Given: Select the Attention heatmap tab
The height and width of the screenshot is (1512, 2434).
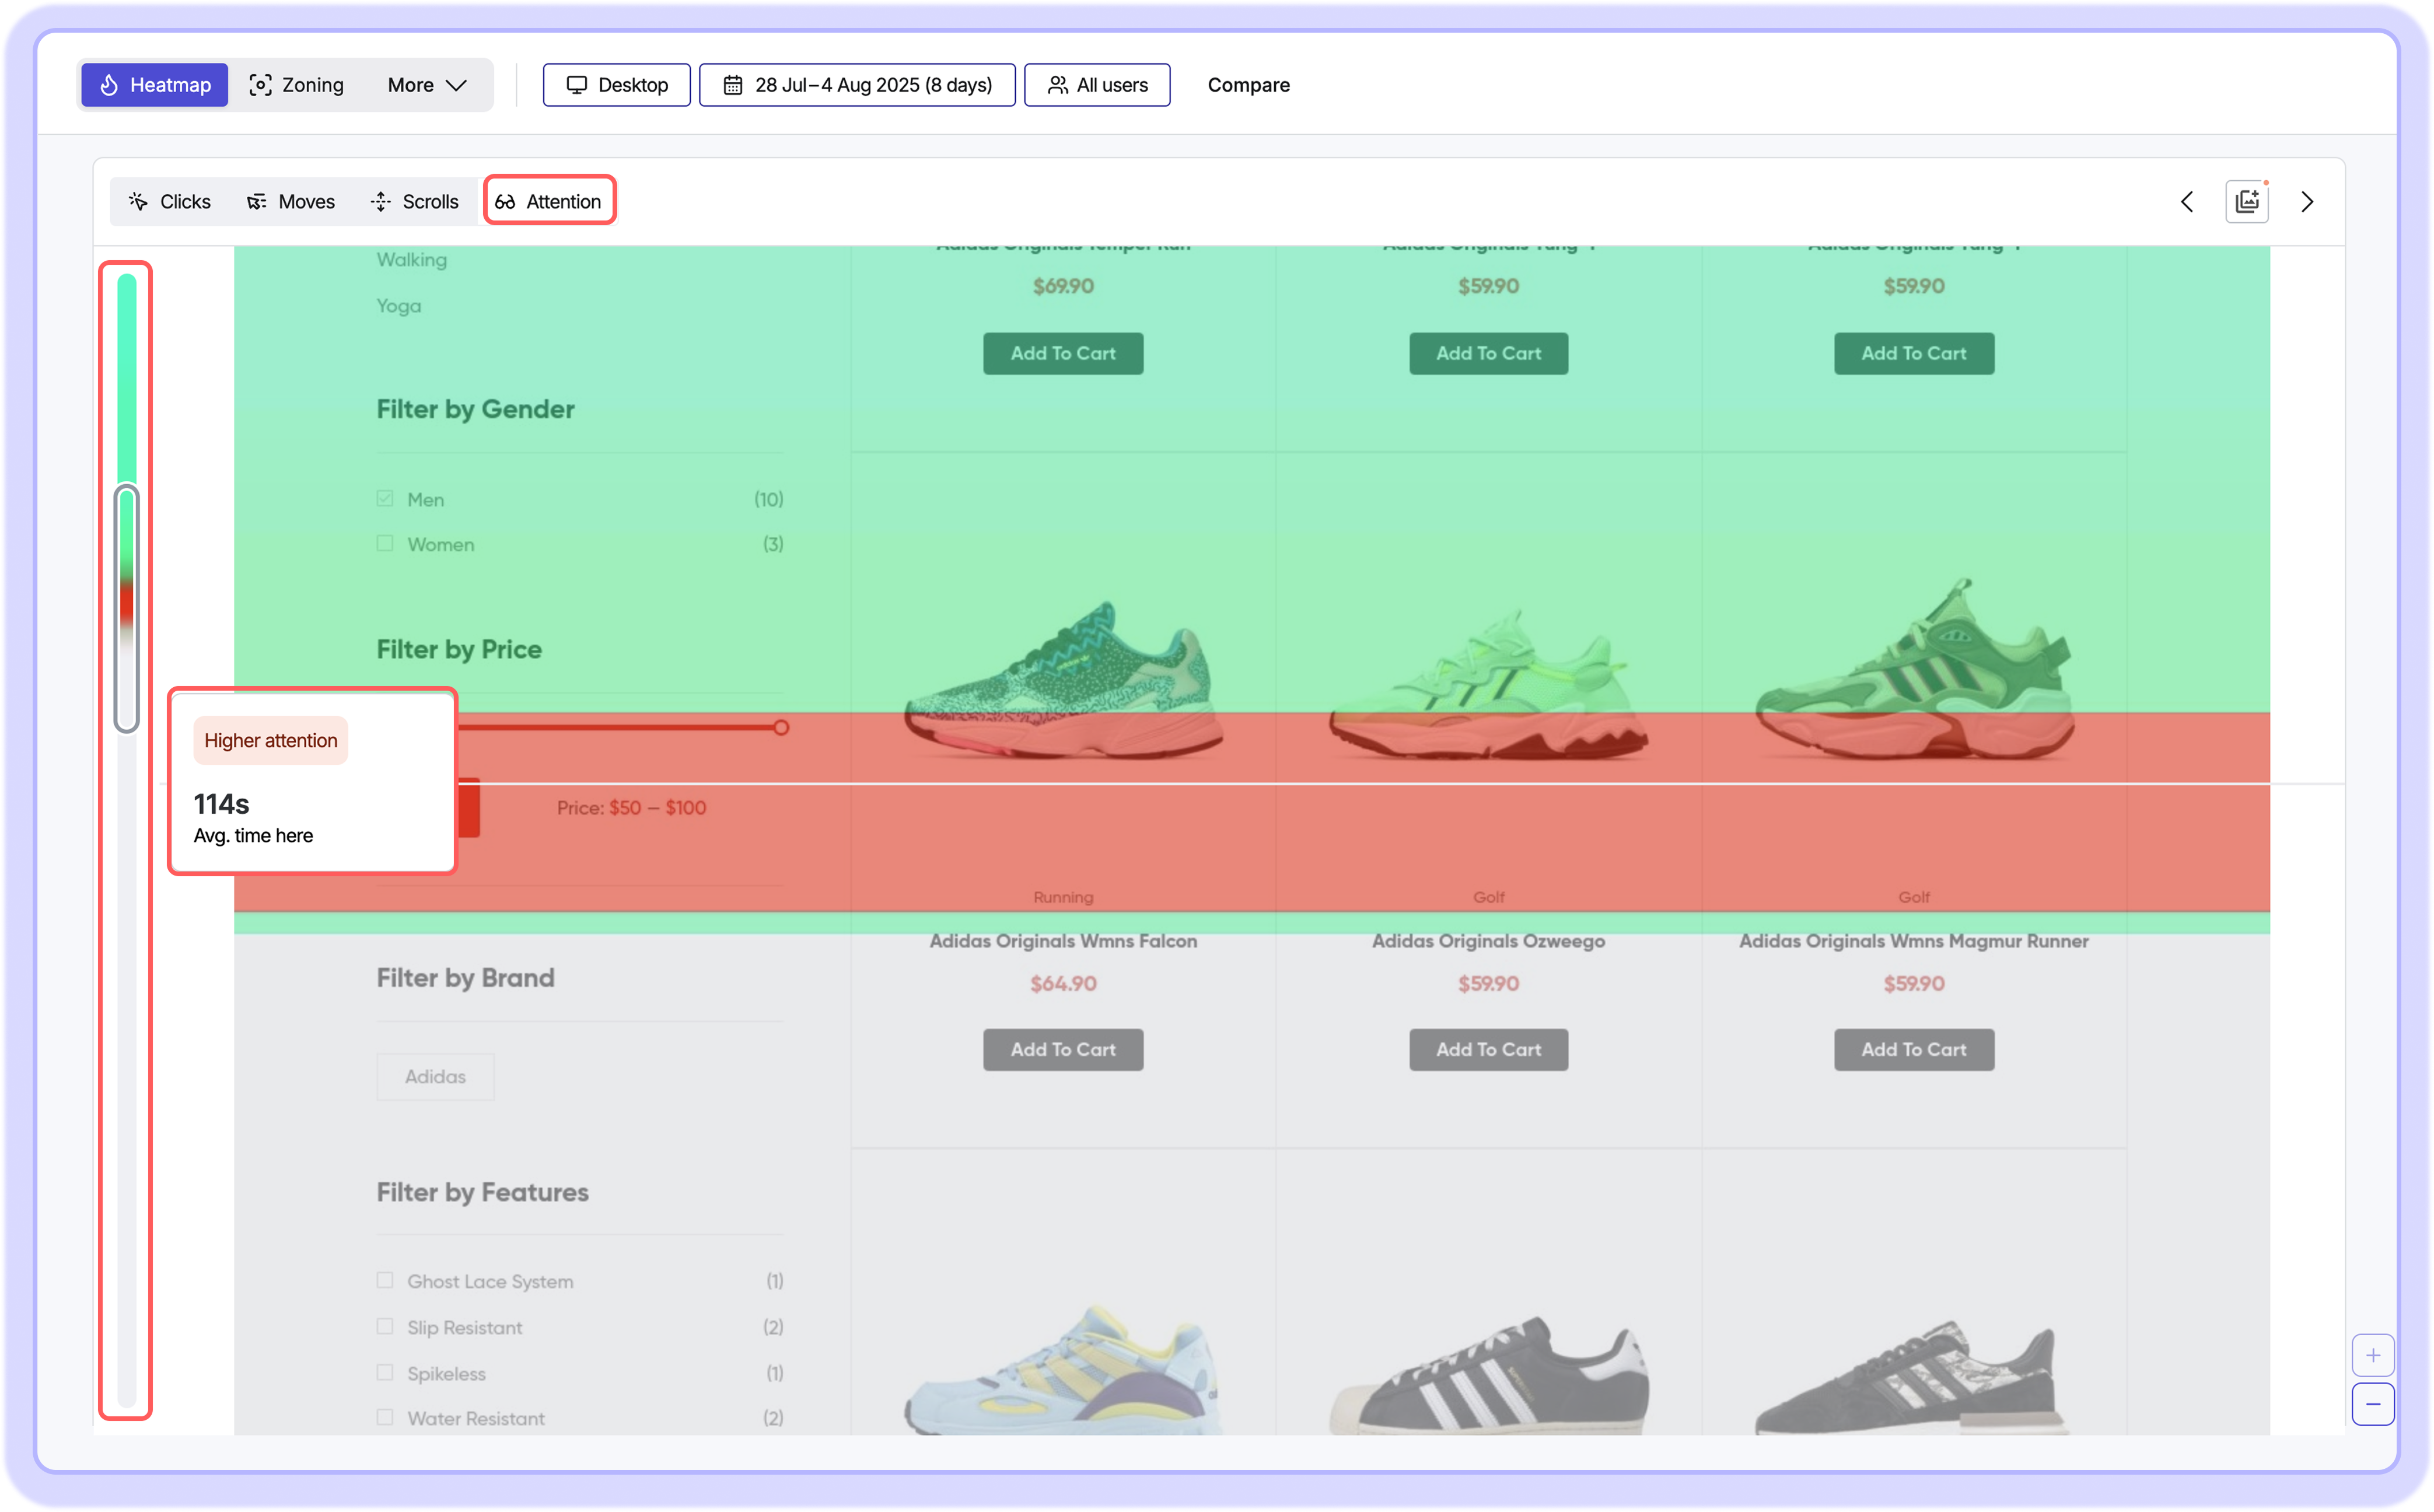Looking at the screenshot, I should 549,201.
